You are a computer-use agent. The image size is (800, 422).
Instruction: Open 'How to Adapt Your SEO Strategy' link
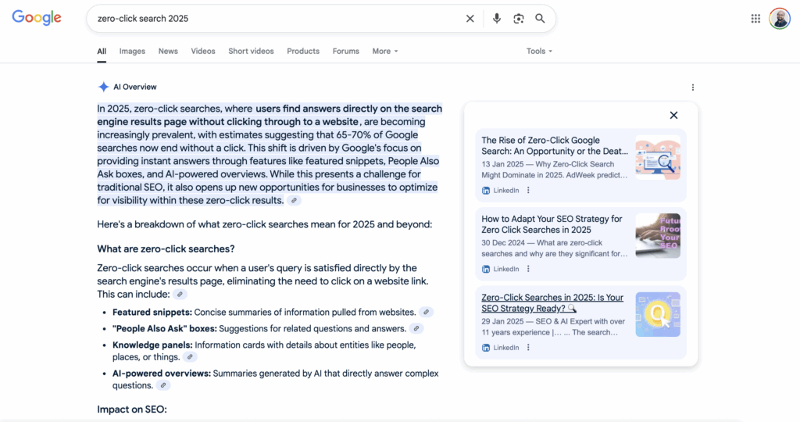coord(552,224)
